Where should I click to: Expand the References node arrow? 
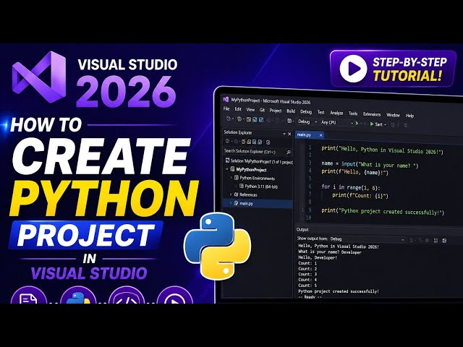click(x=231, y=194)
